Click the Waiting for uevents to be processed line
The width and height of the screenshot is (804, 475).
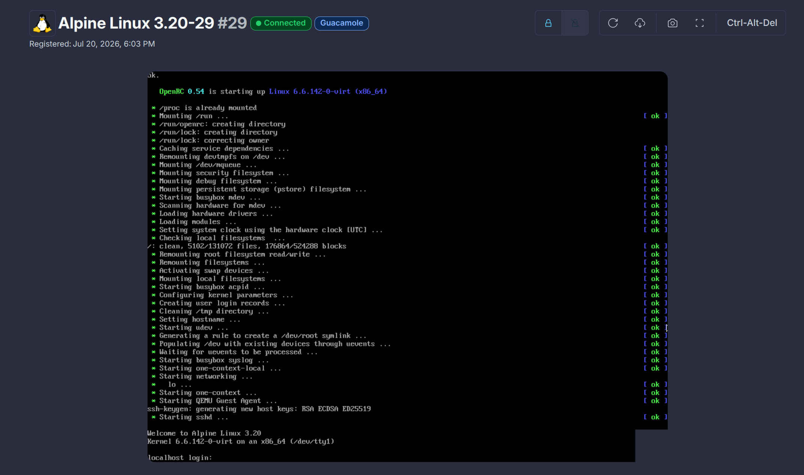coord(235,352)
